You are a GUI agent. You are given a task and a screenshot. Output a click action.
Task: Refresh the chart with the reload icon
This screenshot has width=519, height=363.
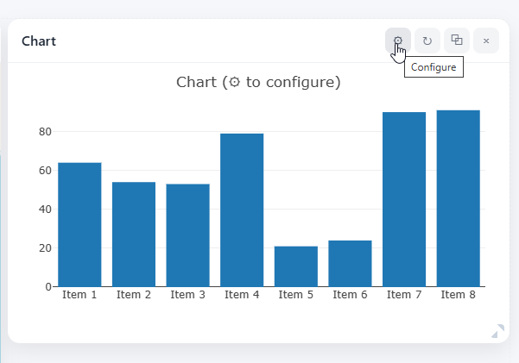[x=427, y=41]
